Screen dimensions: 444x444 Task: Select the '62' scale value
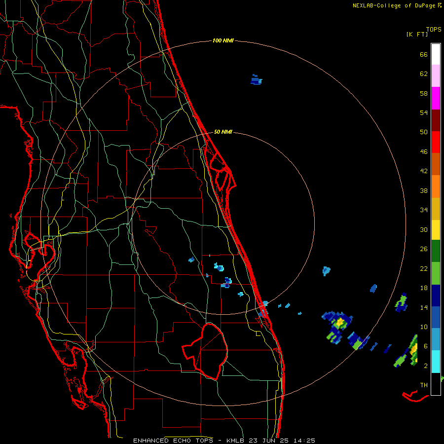click(x=424, y=74)
